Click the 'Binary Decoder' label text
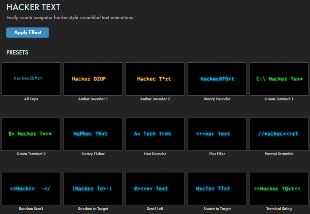 pos(217,99)
